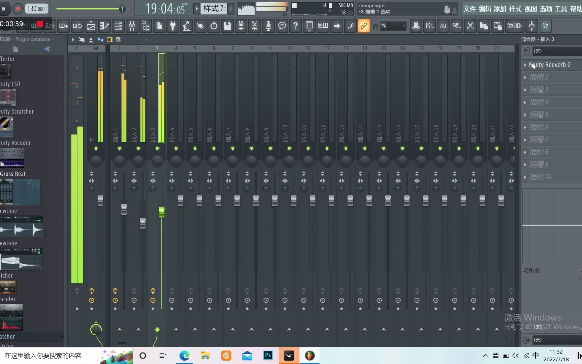582x364 pixels.
Task: Open the plugin picker plug icon
Action: tap(173, 26)
